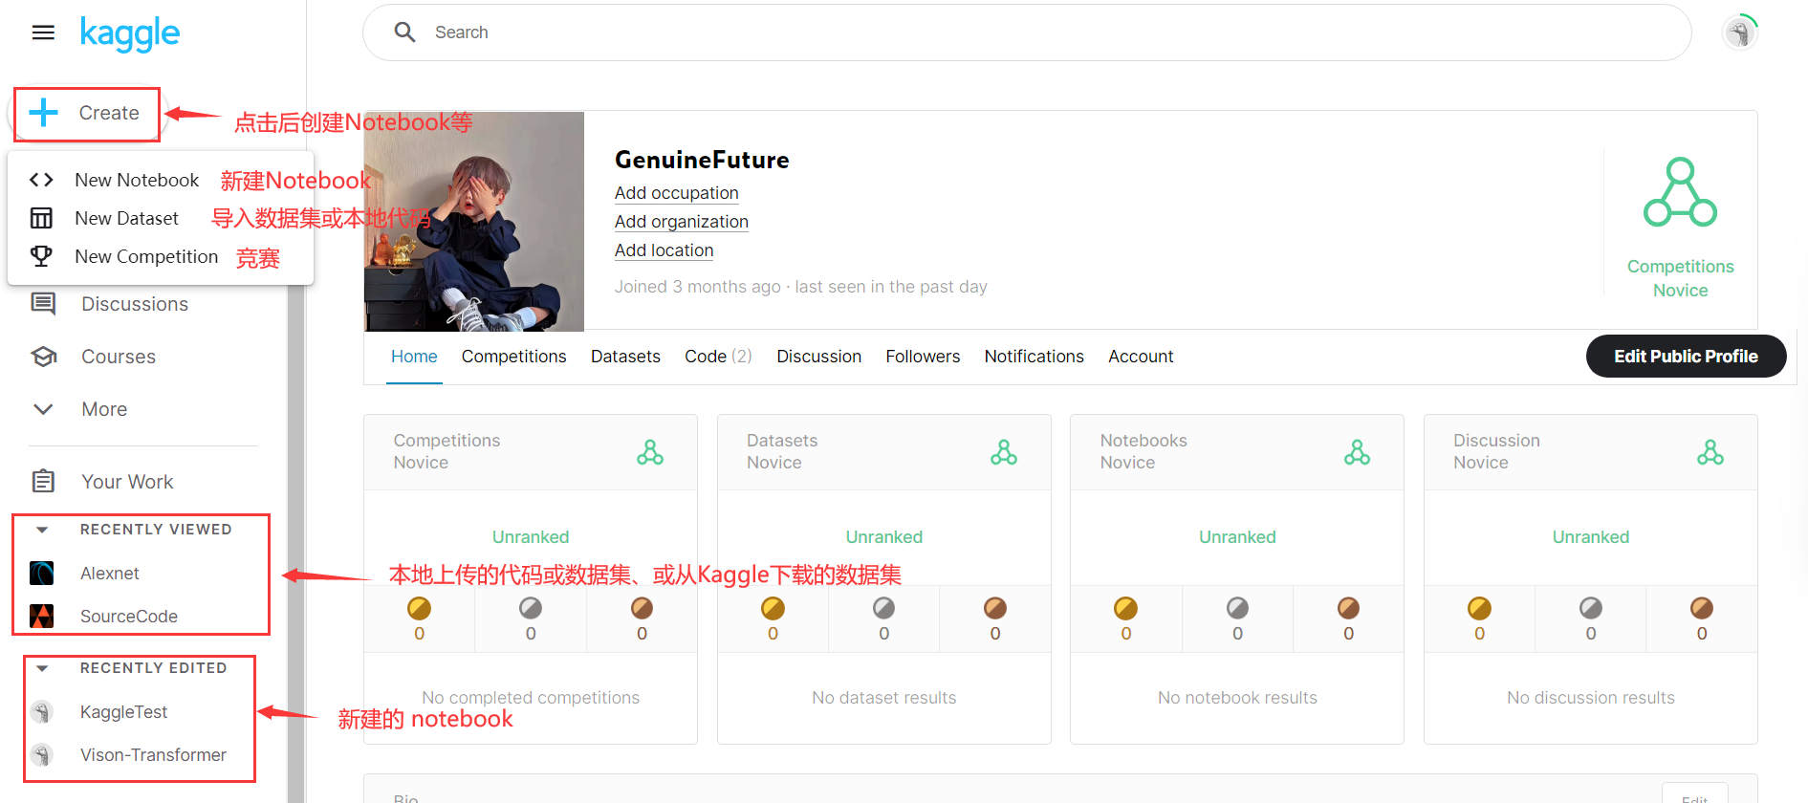Image resolution: width=1808 pixels, height=803 pixels.
Task: Open Courses via graduation cap icon
Action: pyautogui.click(x=43, y=357)
